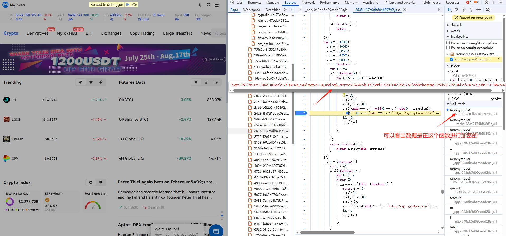Open the Exchanges nav link

click(x=111, y=33)
